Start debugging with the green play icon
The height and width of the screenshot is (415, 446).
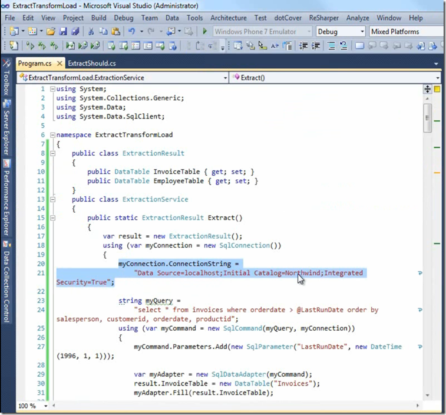pos(204,31)
